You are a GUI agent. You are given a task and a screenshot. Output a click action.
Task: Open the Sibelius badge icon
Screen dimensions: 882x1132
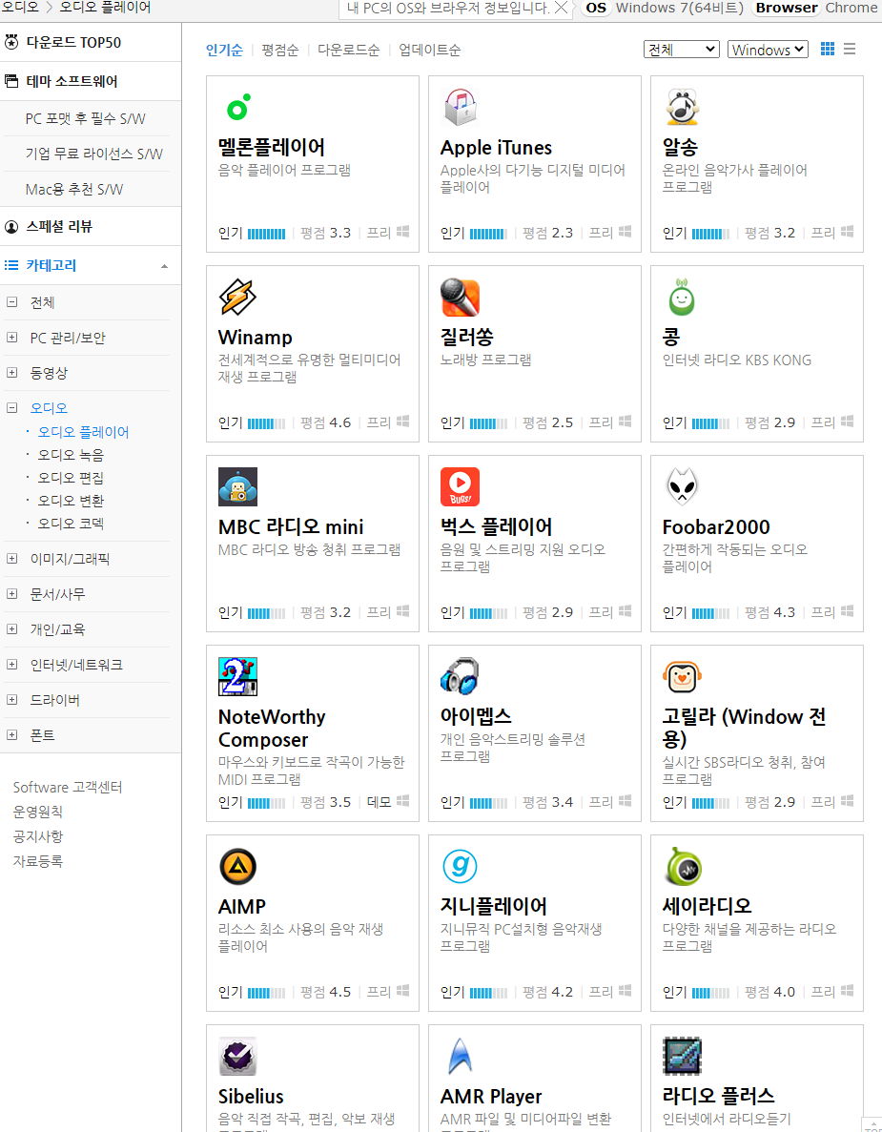[238, 1057]
